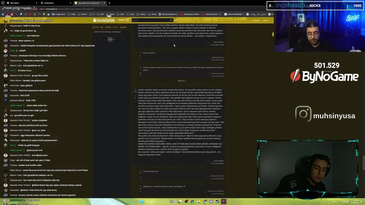Upvote the 'güldürgün muallak evladı' entry

click(140, 186)
